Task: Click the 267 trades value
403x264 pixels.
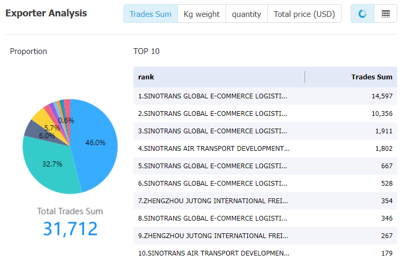Action: 387,236
